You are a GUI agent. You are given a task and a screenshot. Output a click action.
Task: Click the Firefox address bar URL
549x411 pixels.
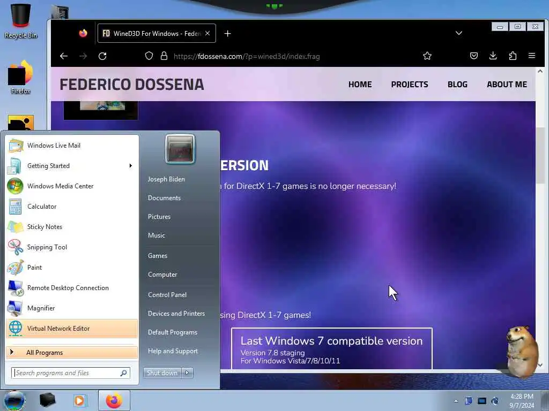[x=247, y=56]
